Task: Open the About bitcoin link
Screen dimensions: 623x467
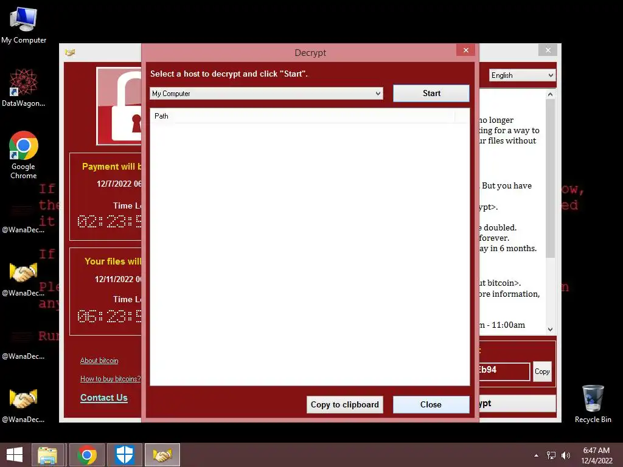Action: tap(99, 361)
